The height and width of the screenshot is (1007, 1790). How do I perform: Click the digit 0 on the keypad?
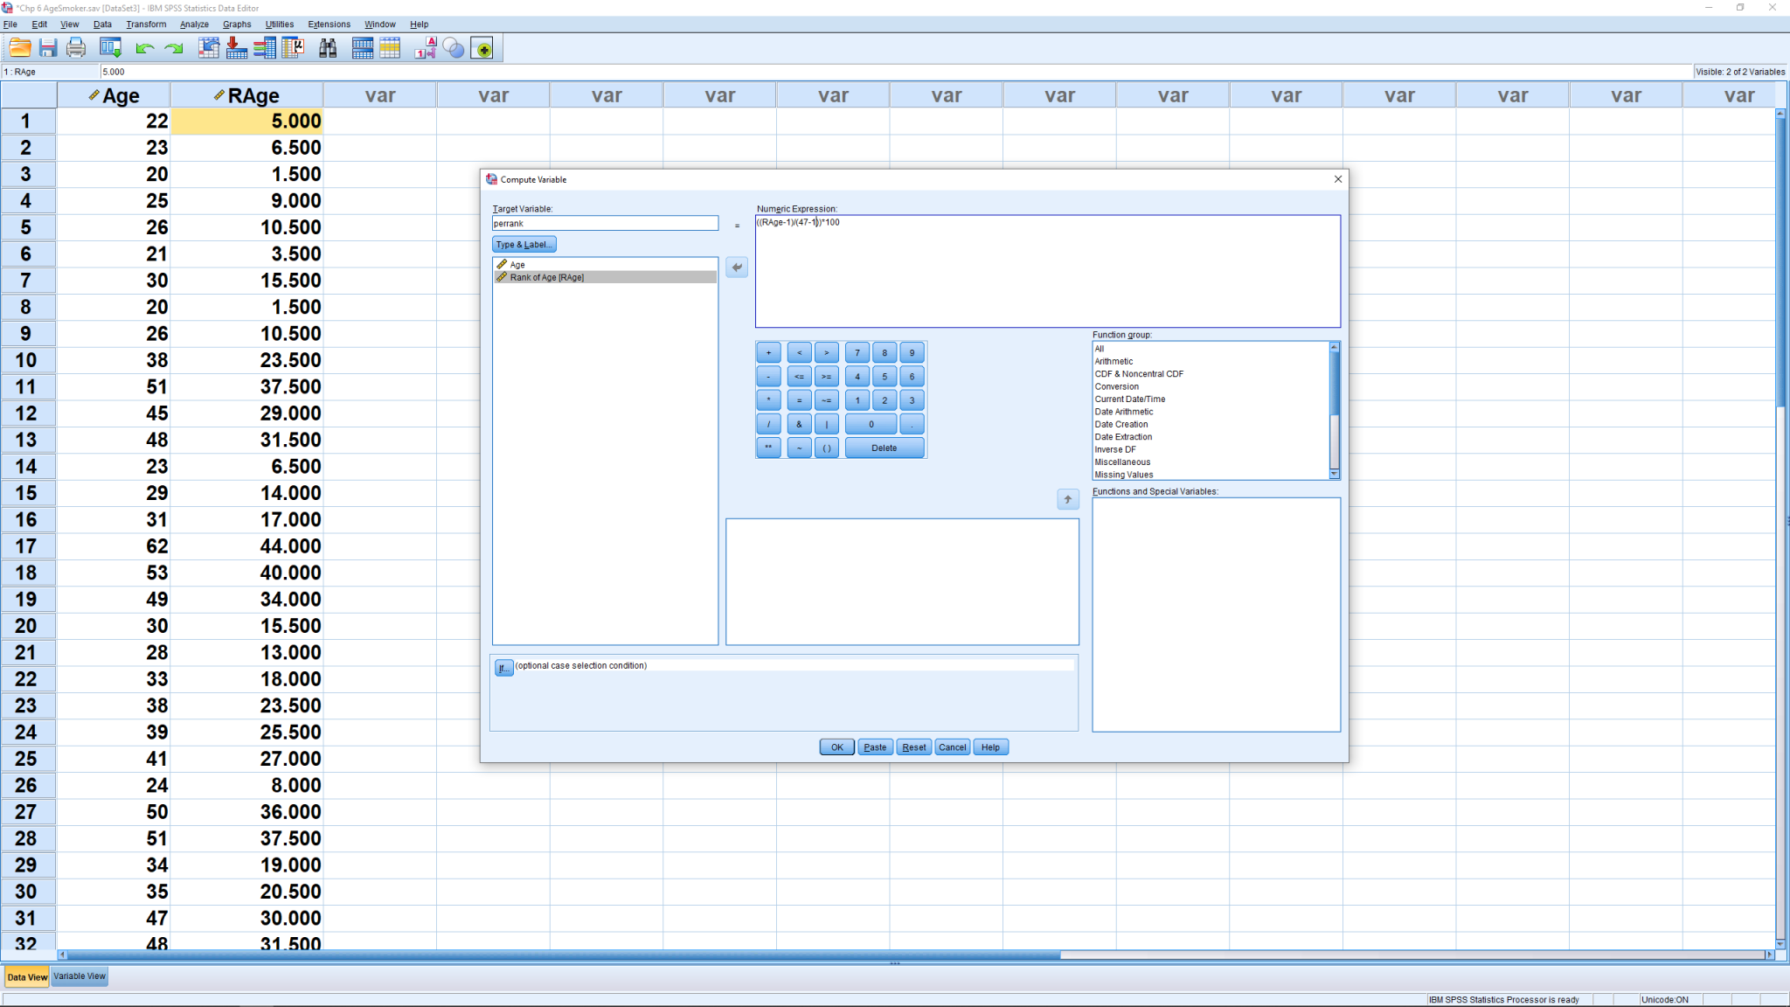[871, 424]
